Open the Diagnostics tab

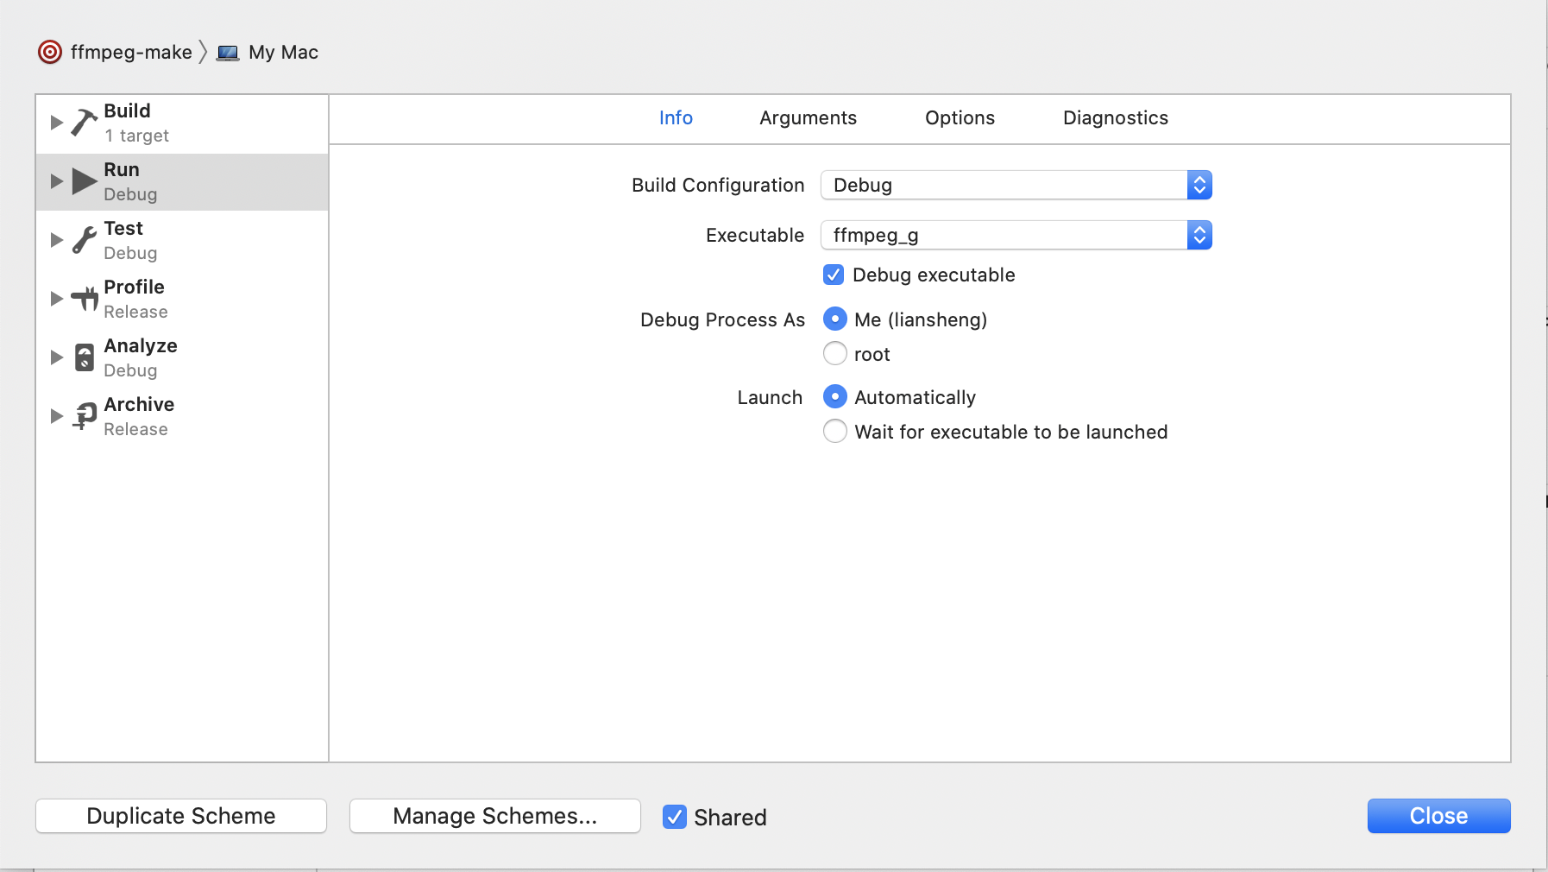coord(1115,118)
